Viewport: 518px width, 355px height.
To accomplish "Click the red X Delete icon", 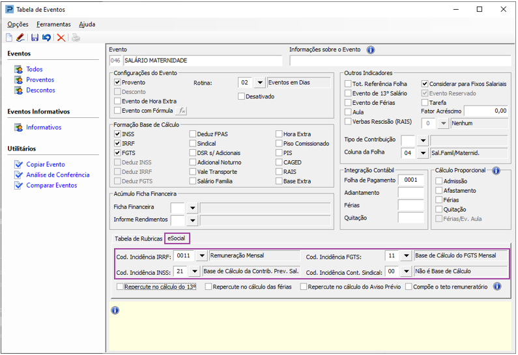I will point(61,38).
